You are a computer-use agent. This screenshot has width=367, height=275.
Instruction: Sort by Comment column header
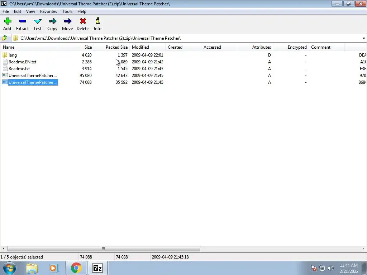[x=327, y=47]
